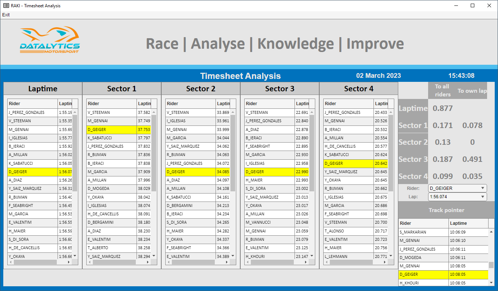498x291 pixels.
Task: Click the Datalytics Motorsport logo
Action: [x=50, y=40]
